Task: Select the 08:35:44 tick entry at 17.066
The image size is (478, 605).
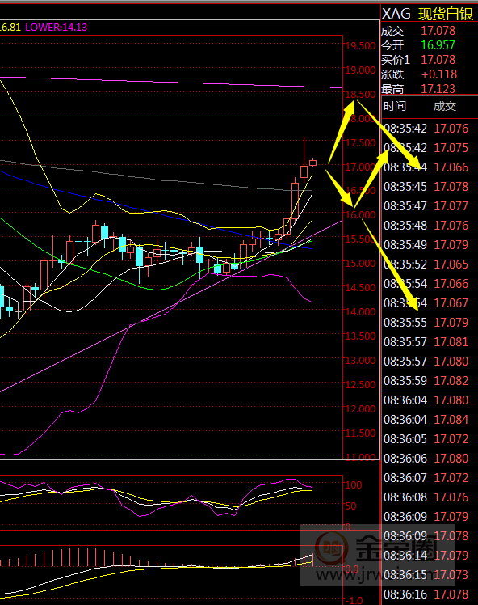Action: pyautogui.click(x=426, y=167)
